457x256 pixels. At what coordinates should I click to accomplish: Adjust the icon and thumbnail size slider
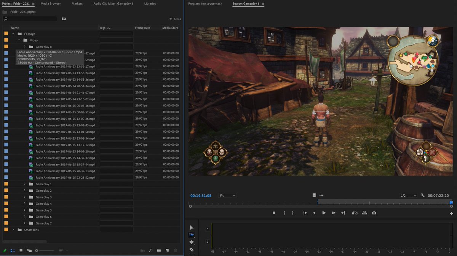(x=44, y=251)
